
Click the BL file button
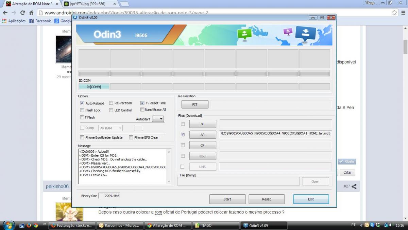(203, 124)
